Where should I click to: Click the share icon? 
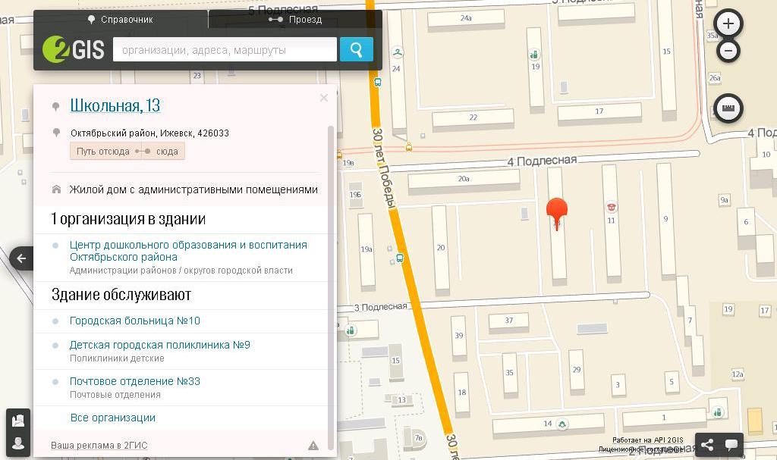[707, 445]
